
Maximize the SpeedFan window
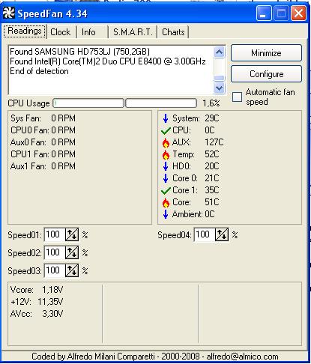click(281, 13)
